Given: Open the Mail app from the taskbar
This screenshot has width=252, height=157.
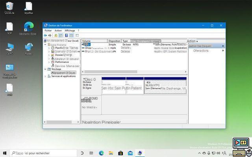Looking at the screenshot, I should (130, 153).
